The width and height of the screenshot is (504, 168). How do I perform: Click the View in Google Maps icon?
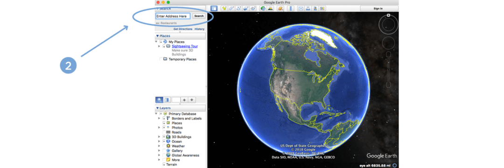(322, 8)
